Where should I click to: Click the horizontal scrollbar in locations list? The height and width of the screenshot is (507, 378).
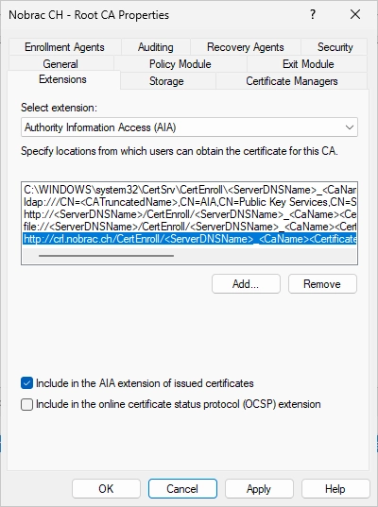(x=106, y=256)
